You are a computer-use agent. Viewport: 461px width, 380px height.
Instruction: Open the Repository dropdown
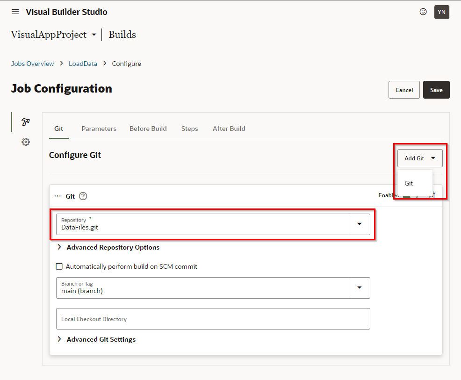359,224
